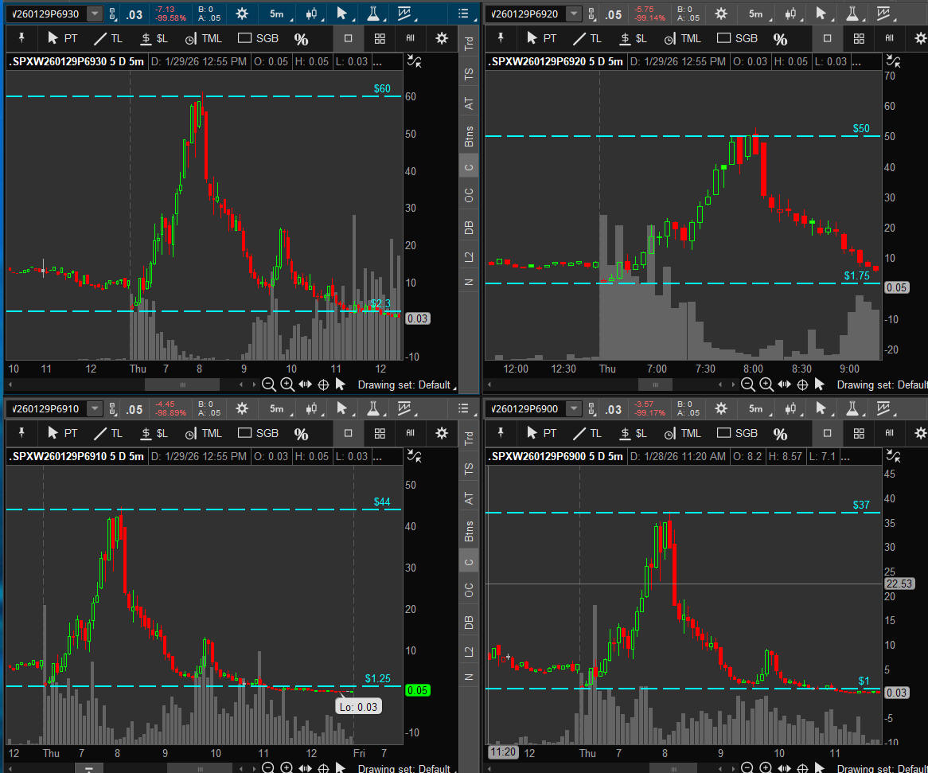Expand Drawing set: Default under P6930 chart
Image resolution: width=928 pixels, height=773 pixels.
pos(406,385)
